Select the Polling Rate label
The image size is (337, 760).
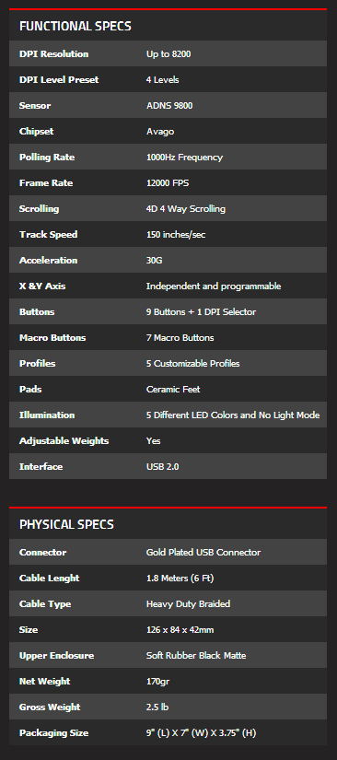[47, 157]
